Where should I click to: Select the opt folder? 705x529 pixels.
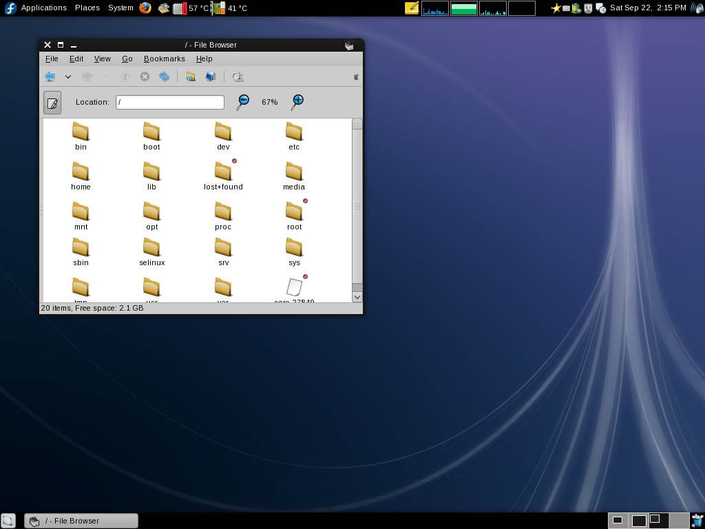click(151, 216)
